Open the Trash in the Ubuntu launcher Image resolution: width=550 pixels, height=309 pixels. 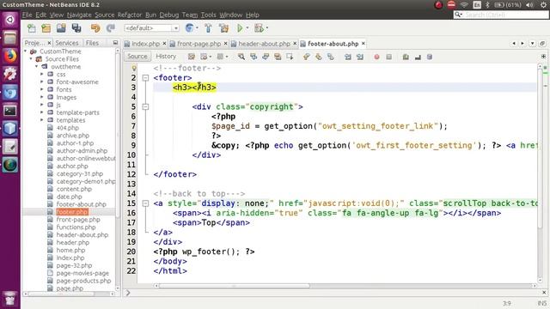[x=9, y=299]
